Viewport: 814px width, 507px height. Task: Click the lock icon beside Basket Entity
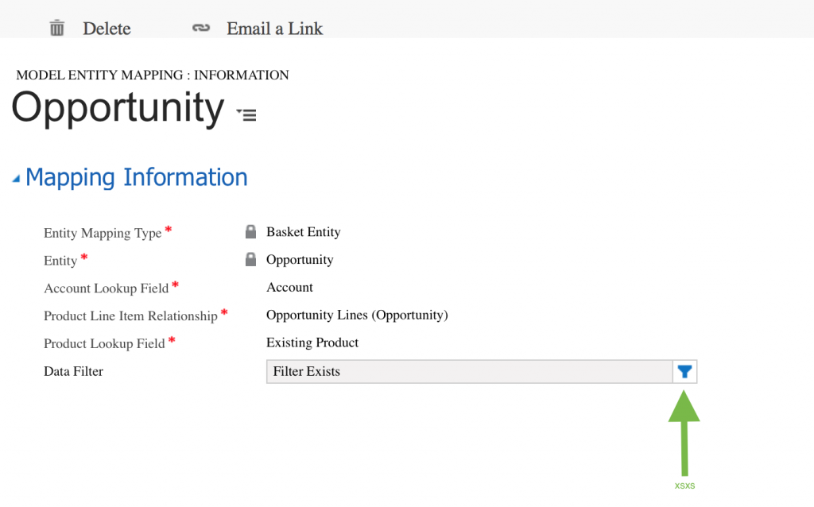click(250, 232)
